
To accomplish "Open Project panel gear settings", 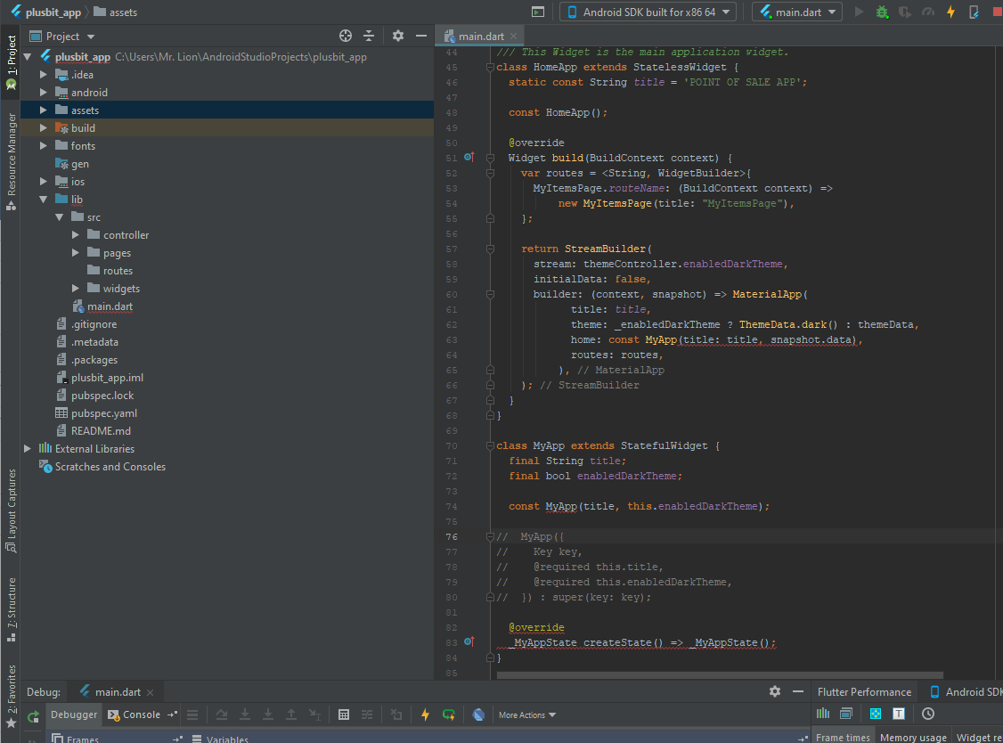I will pyautogui.click(x=398, y=36).
